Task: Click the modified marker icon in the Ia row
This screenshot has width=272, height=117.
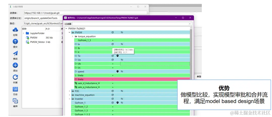Action: (112, 44)
